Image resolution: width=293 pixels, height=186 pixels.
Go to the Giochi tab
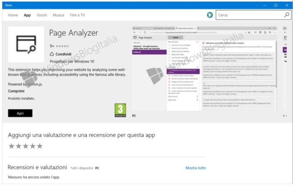42,15
